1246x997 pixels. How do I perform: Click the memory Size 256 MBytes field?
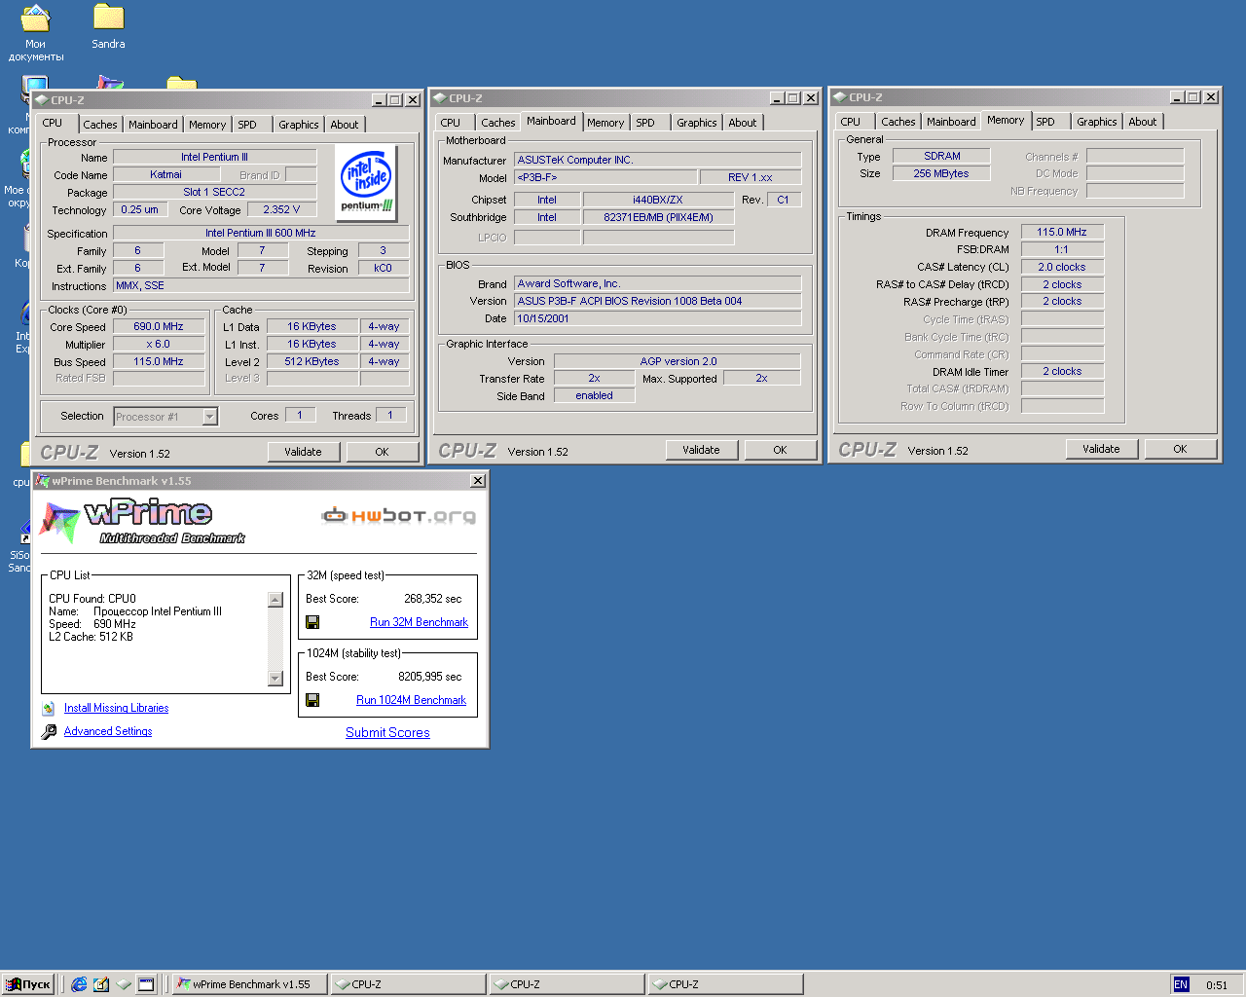tap(941, 174)
